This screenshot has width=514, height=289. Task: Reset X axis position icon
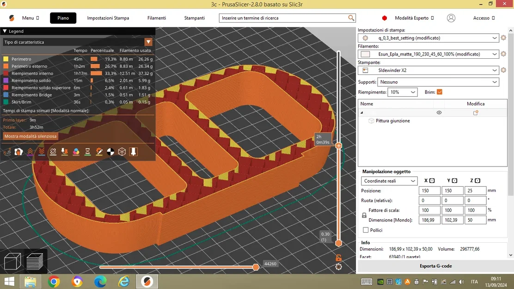[x=432, y=181]
